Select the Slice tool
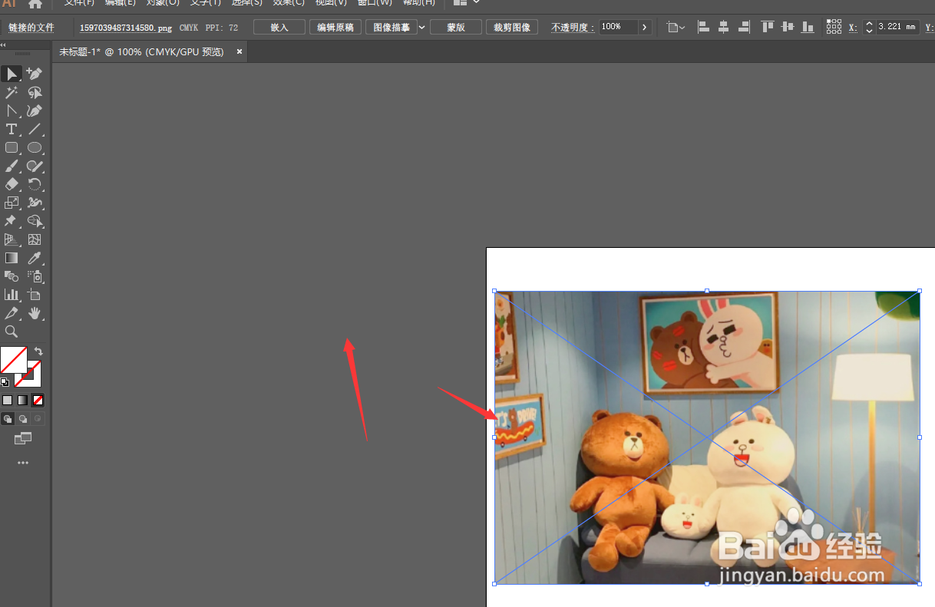This screenshot has width=935, height=607. [12, 313]
